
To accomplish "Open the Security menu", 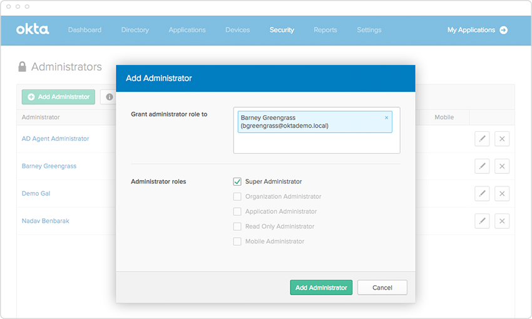I will [282, 30].
